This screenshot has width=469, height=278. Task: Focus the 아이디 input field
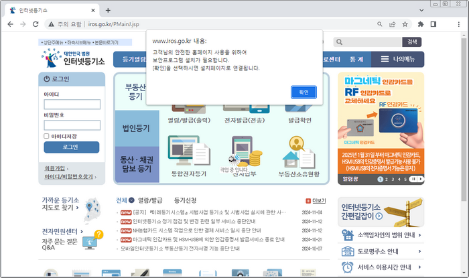coord(72,105)
